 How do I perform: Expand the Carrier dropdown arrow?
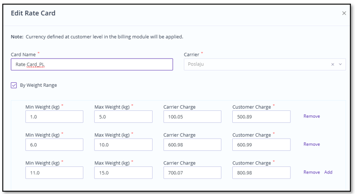(340, 65)
